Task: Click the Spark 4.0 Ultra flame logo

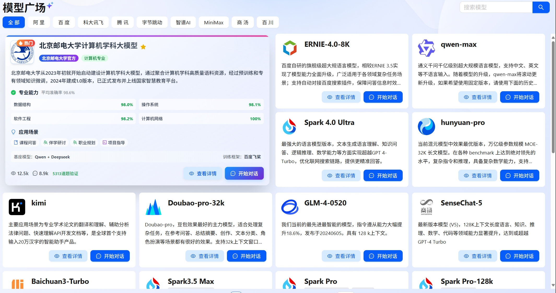Action: pos(290,127)
